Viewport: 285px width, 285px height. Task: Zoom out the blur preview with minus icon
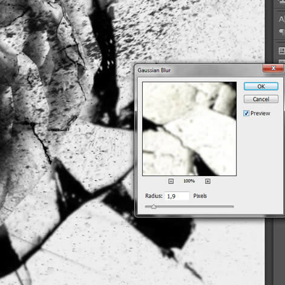click(x=171, y=181)
